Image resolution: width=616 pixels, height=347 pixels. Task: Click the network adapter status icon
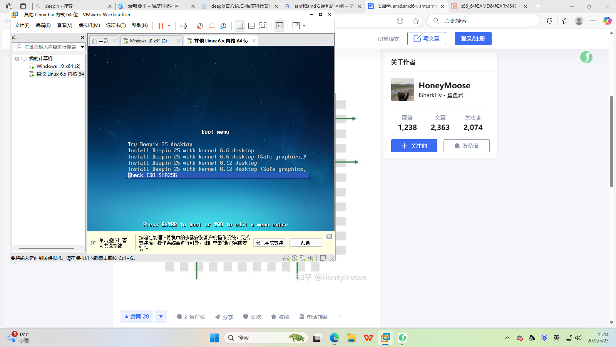coord(303,258)
